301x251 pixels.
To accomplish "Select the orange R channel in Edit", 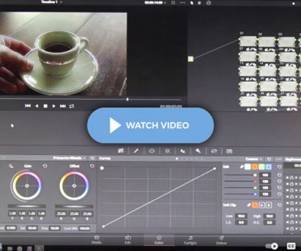I will coord(255,167).
